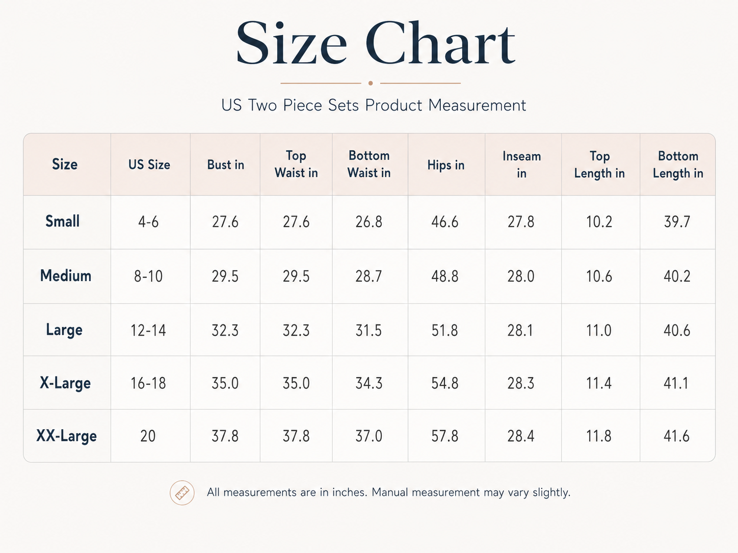Select the 57.8 hips value
This screenshot has height=553, width=738.
[x=445, y=436]
